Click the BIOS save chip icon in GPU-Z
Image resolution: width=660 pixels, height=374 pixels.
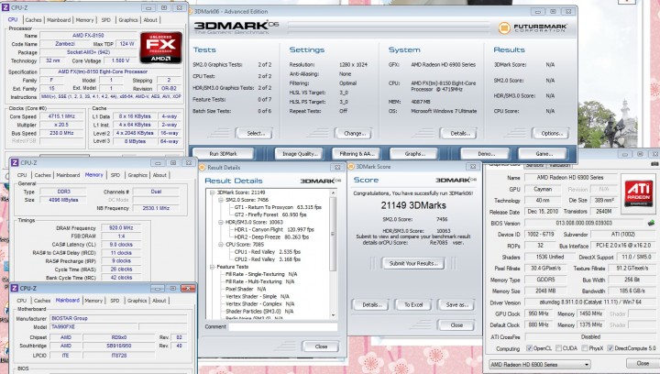click(651, 223)
